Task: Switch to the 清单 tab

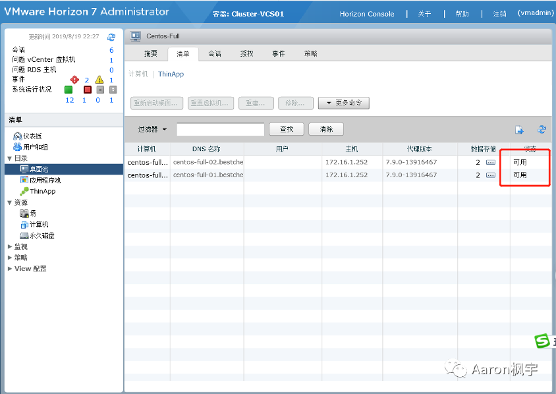Action: (x=183, y=54)
